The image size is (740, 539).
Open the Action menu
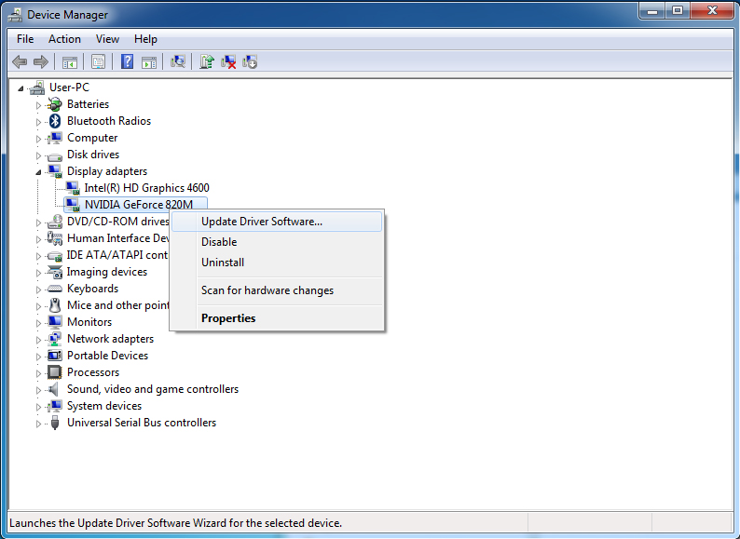pos(64,39)
